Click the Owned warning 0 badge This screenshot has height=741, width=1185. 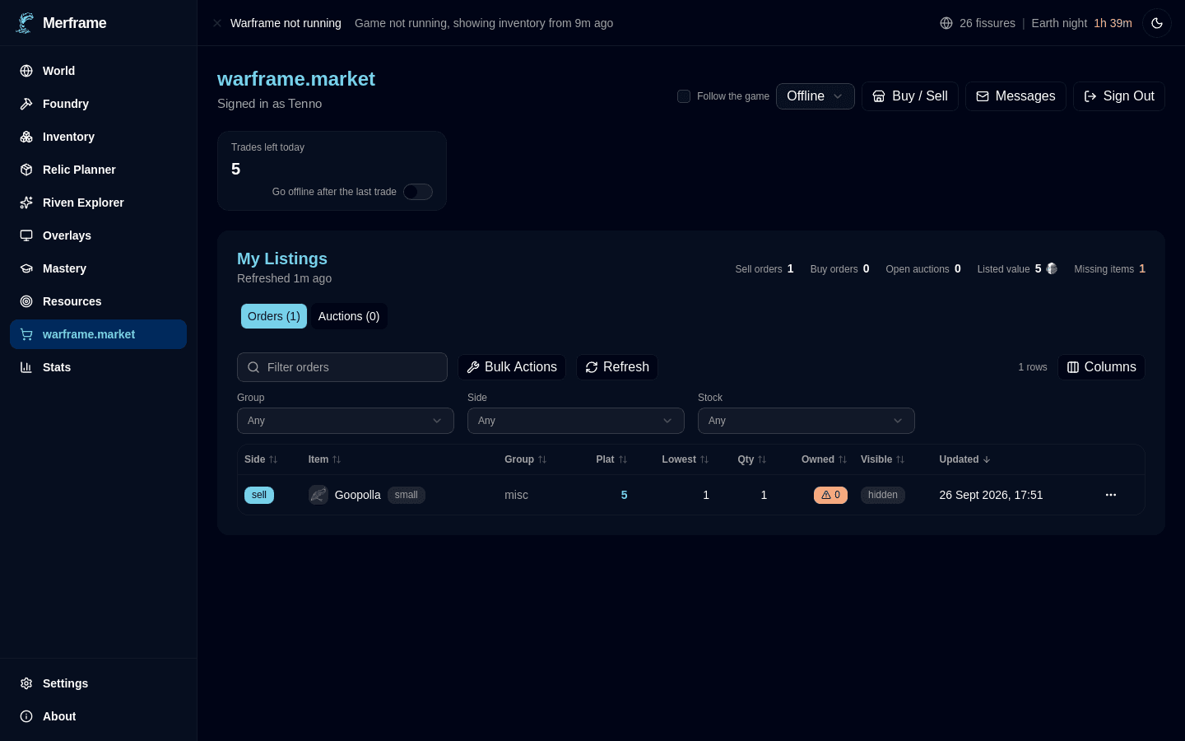coord(831,495)
